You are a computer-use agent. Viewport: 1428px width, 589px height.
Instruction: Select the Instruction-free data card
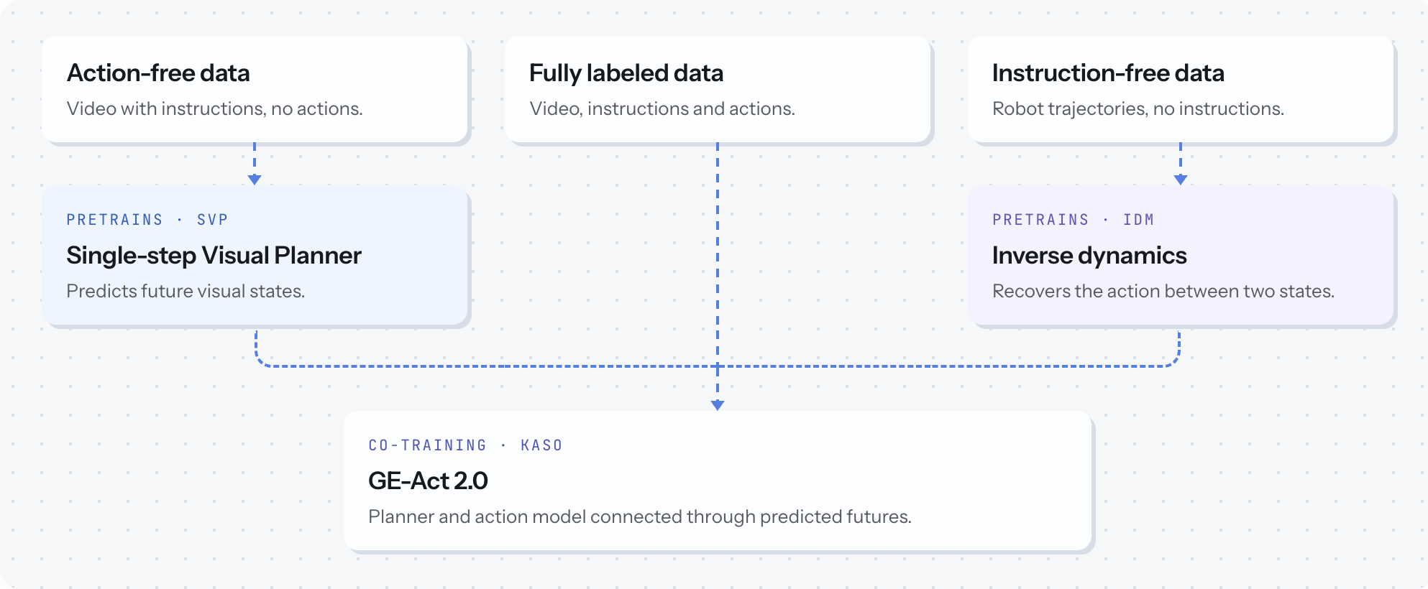click(1181, 89)
